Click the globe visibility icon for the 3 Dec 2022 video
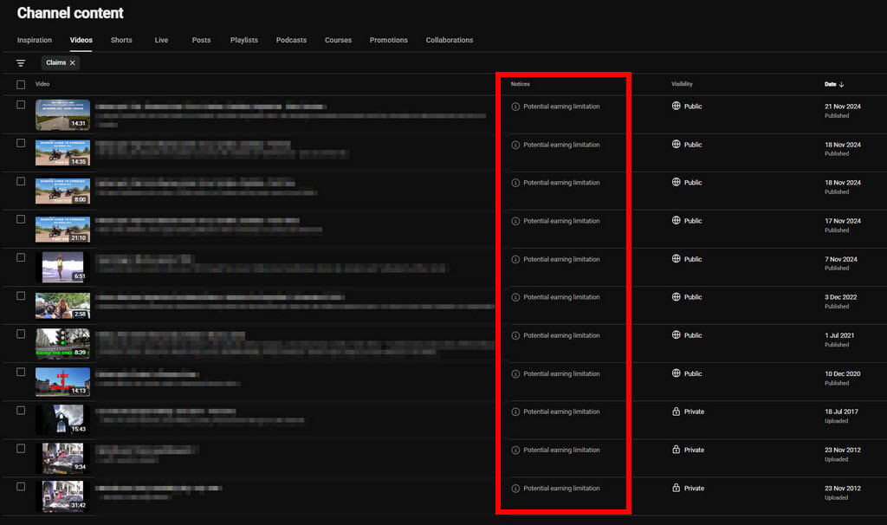Screen dimensions: 887x525 click(676, 297)
